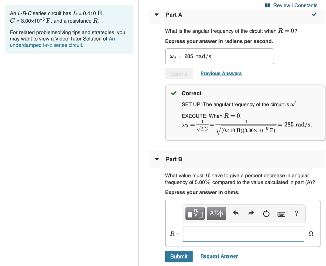Collapse the Part A section
The width and height of the screenshot is (326, 266).
pos(157,15)
